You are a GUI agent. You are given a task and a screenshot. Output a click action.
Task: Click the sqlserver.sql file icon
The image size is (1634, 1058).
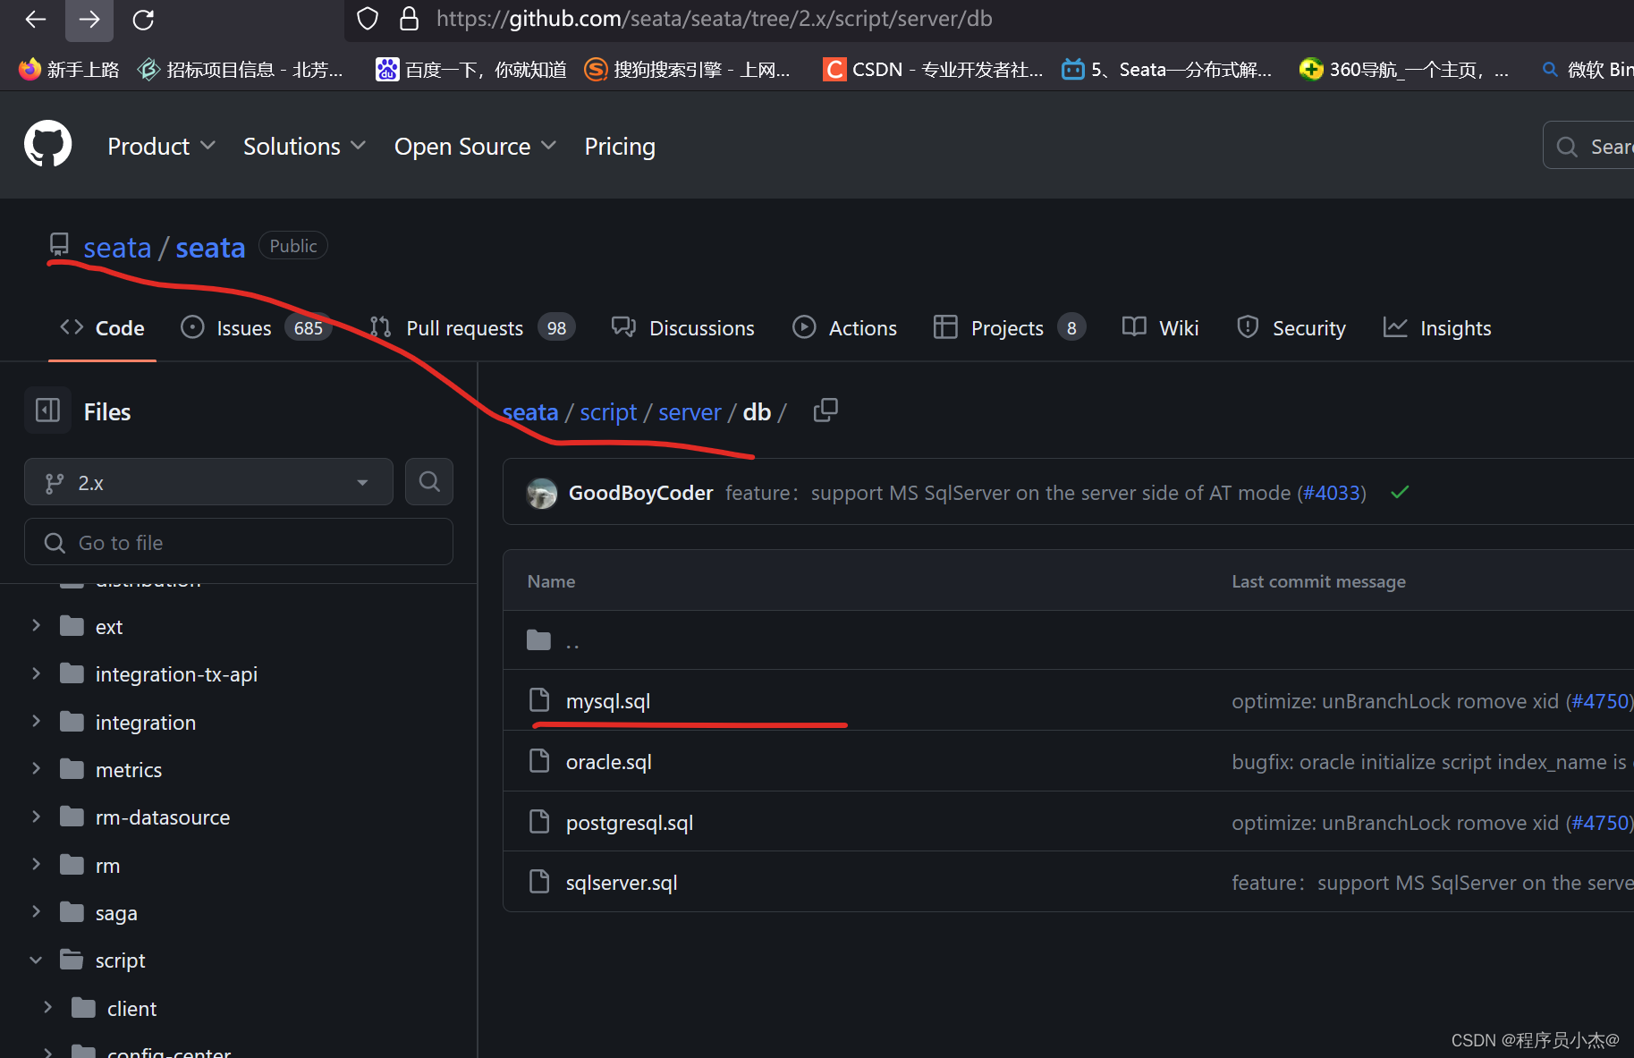click(x=539, y=882)
